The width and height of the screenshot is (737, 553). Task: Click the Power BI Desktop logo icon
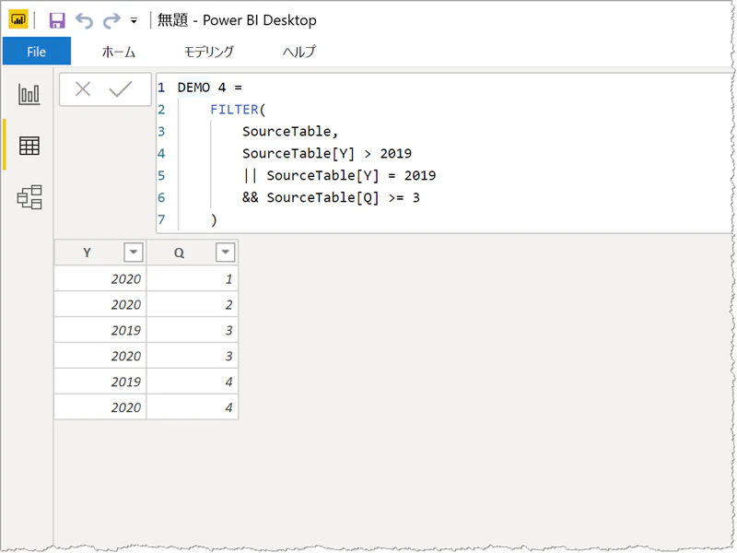tap(18, 19)
